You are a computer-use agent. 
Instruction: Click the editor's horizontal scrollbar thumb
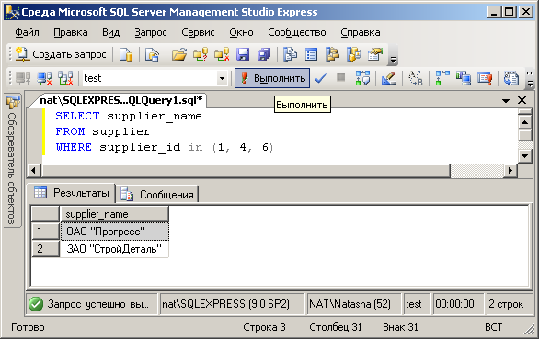(x=246, y=170)
